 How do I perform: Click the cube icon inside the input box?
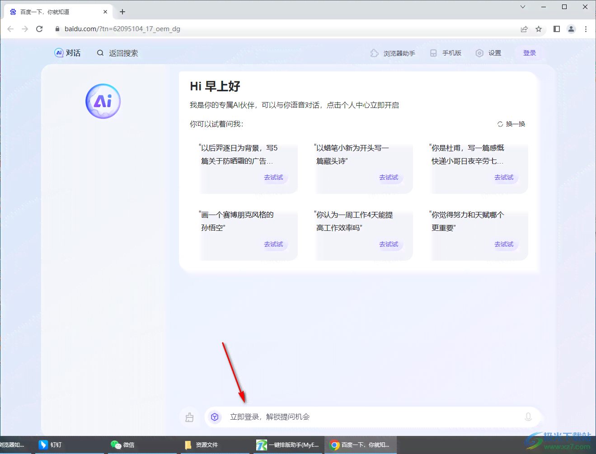tap(215, 417)
